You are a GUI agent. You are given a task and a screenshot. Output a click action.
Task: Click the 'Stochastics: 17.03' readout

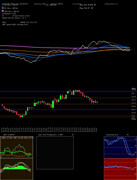click(x=9, y=14)
